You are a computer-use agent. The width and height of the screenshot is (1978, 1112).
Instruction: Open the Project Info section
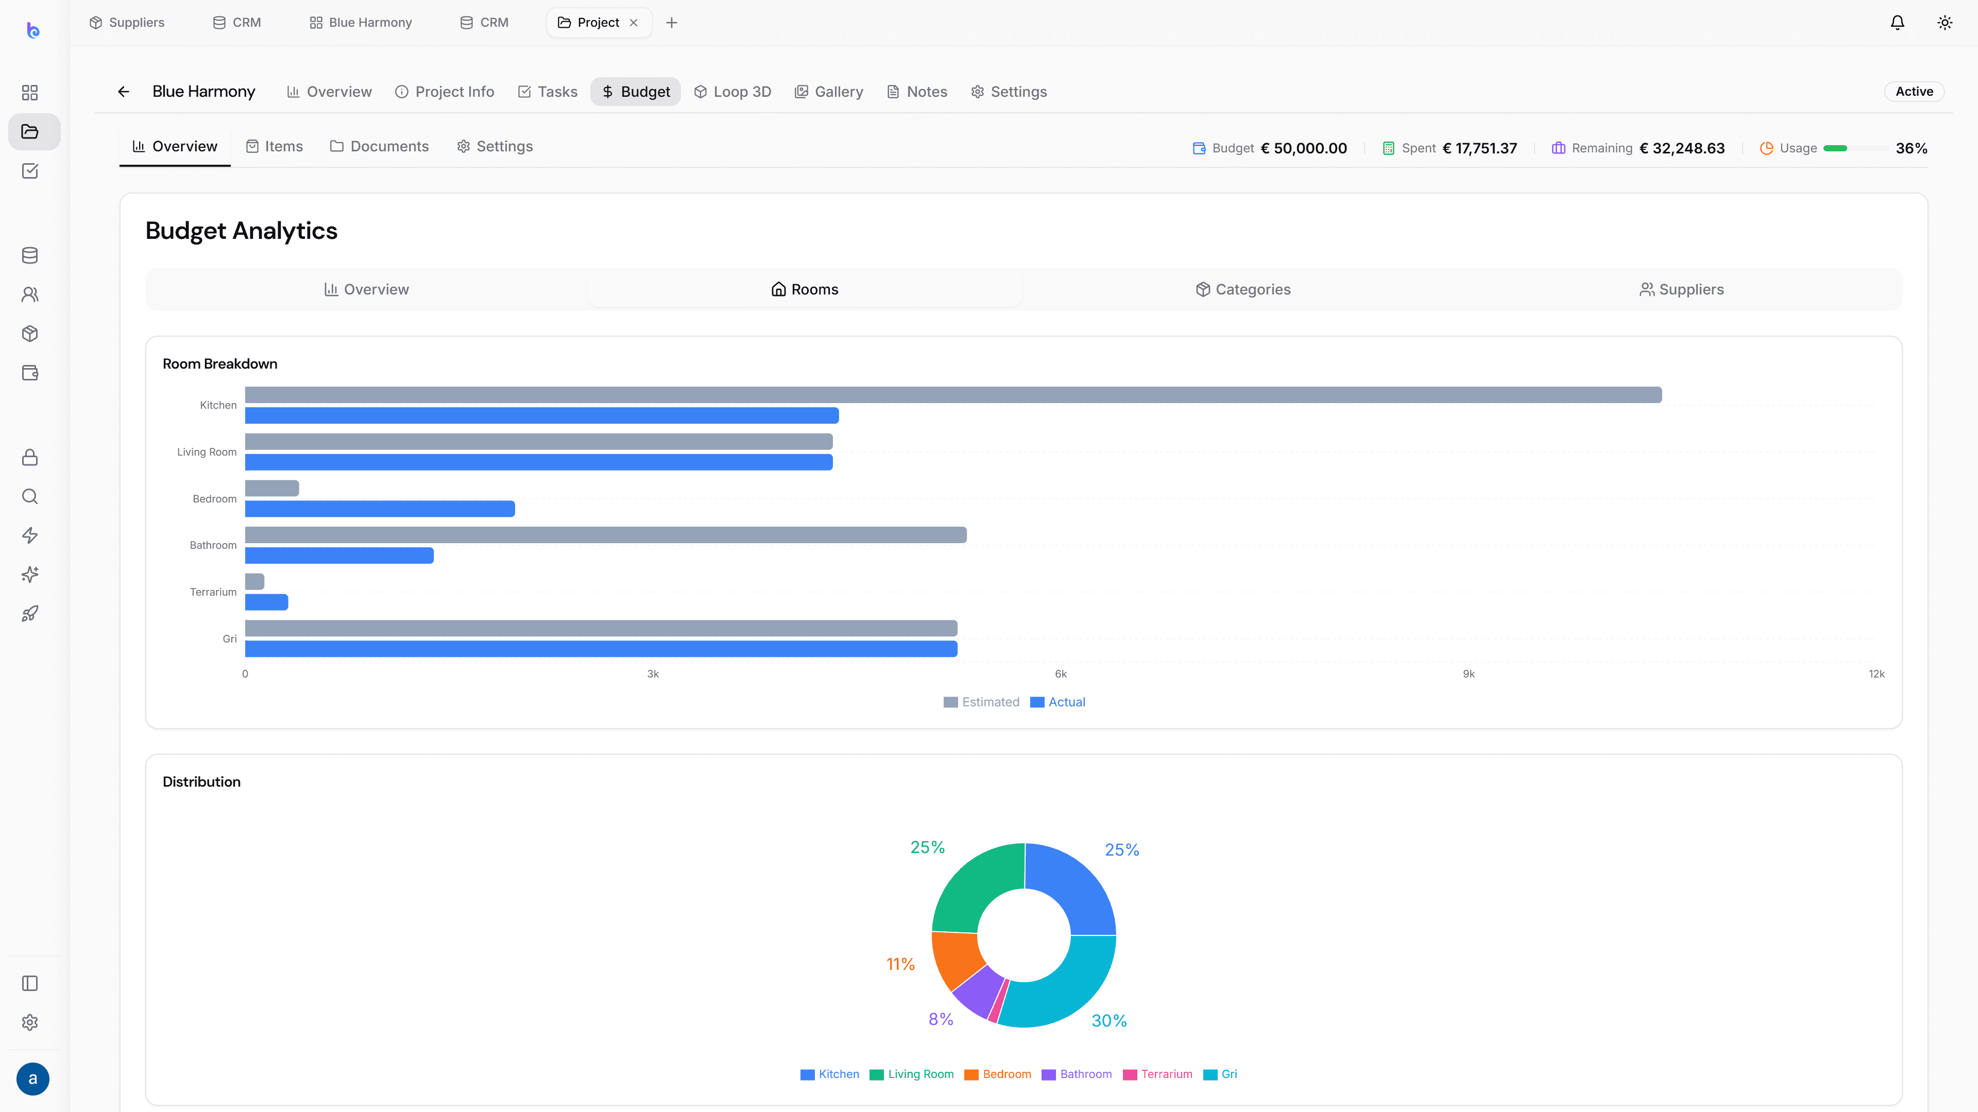(445, 91)
